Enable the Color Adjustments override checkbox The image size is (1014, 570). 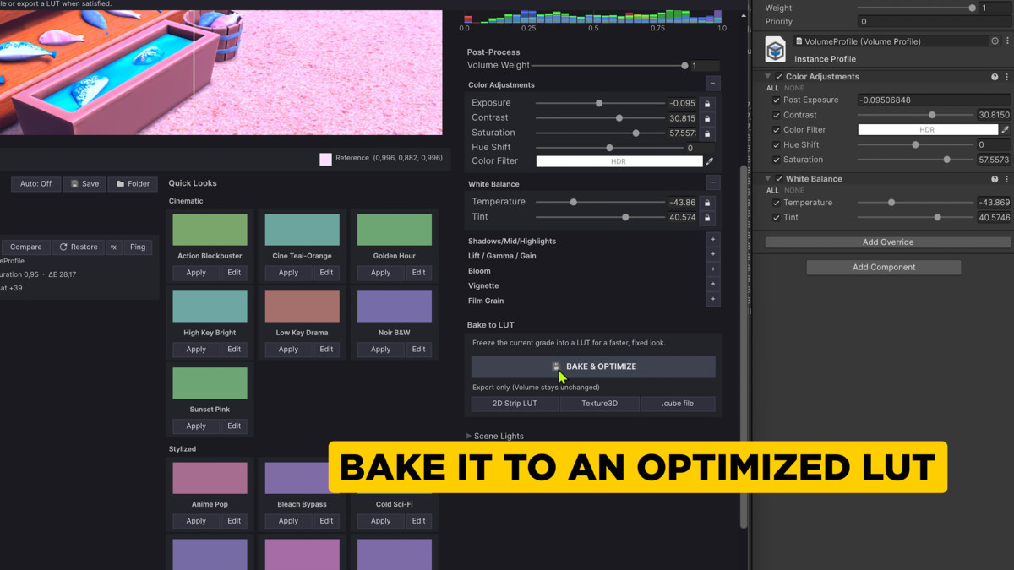[x=779, y=77]
